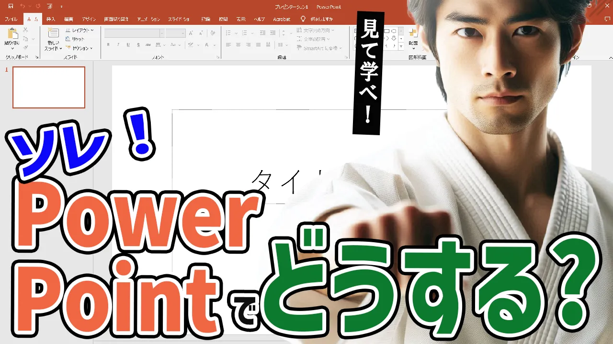The width and height of the screenshot is (613, 344).
Task: Click the SmartArt に変換 button
Action: click(x=320, y=48)
